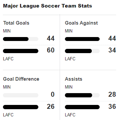The image size is (119, 120).
Task: Click the value 26 in Goal Difference
Action: click(51, 107)
